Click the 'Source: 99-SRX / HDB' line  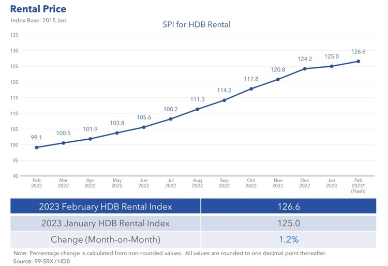[x=41, y=261]
